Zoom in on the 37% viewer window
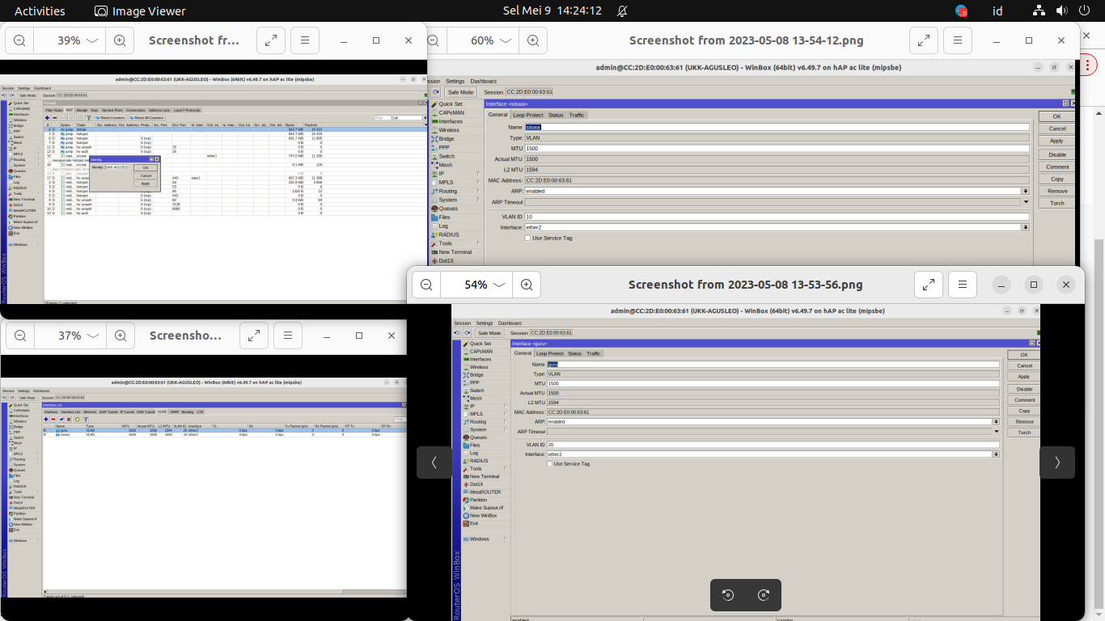 [120, 336]
